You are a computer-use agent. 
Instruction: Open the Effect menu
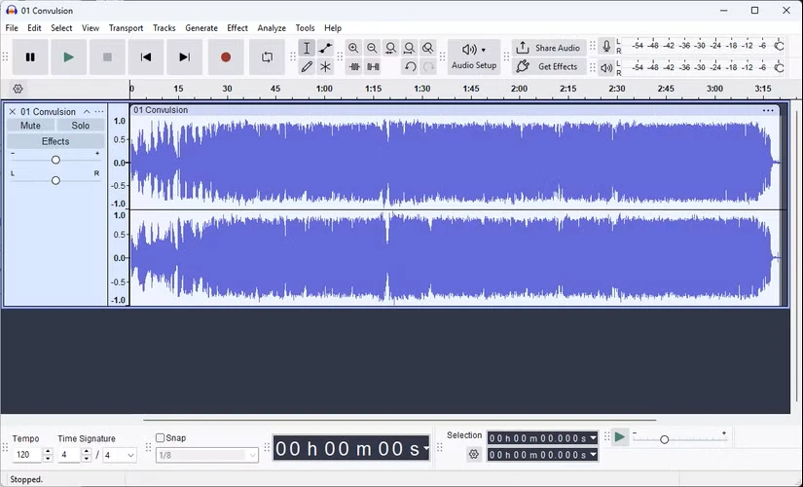pyautogui.click(x=237, y=28)
